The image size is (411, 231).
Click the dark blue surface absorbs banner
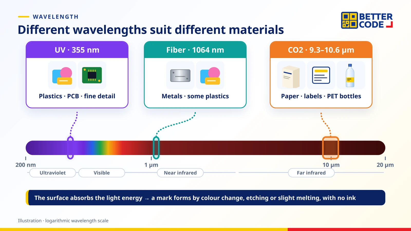pos(206,198)
